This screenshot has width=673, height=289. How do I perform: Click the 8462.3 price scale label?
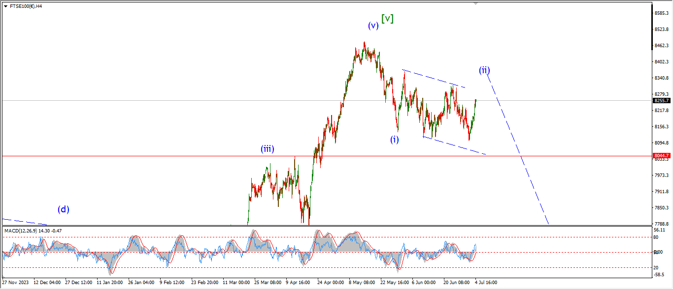coord(661,46)
